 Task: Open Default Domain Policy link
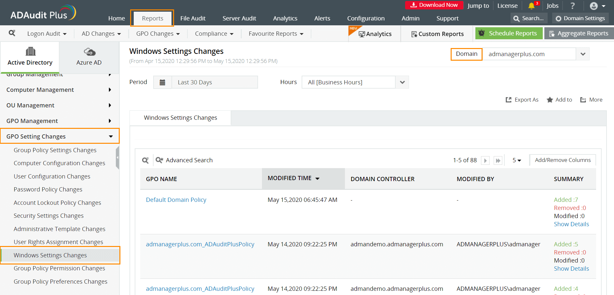[x=176, y=200]
